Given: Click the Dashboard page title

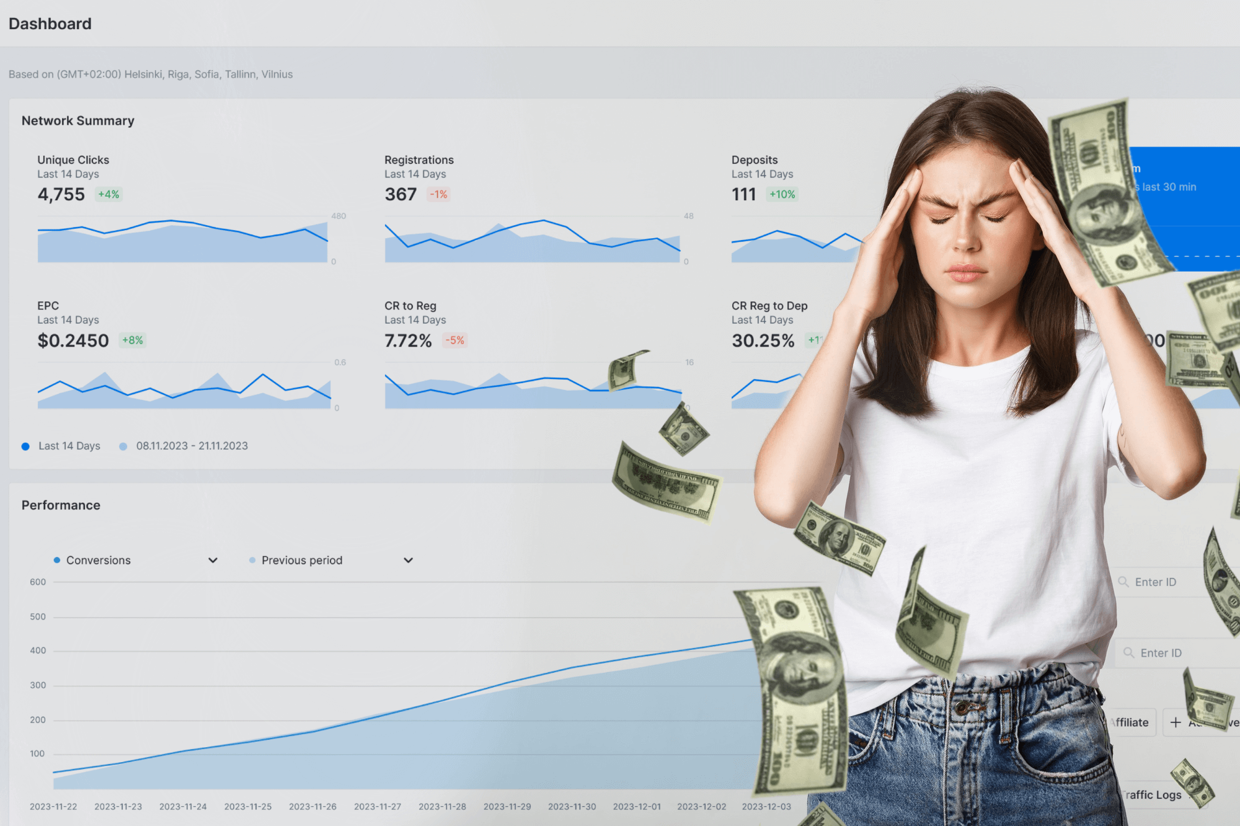Looking at the screenshot, I should click(50, 24).
